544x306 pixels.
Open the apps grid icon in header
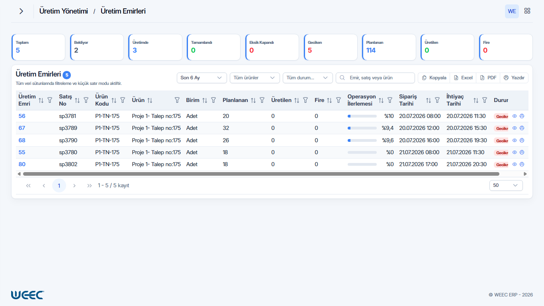click(527, 11)
